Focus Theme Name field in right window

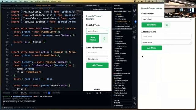(166, 36)
